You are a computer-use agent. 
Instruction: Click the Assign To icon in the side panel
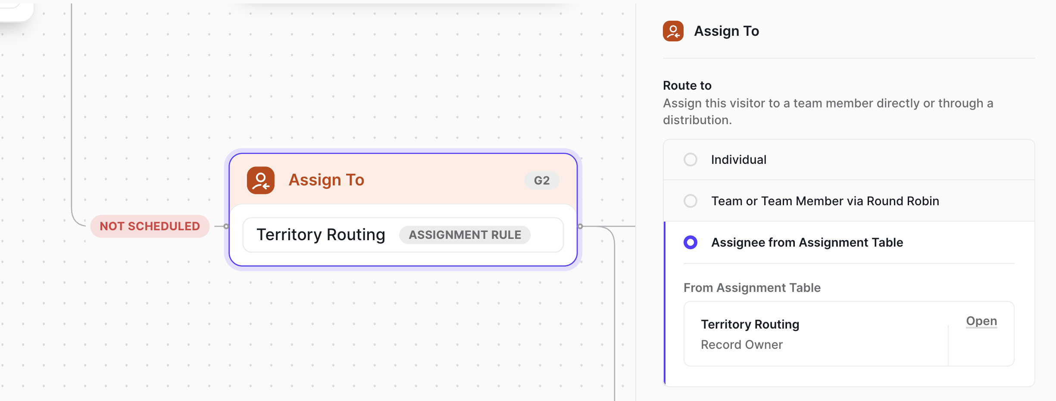pos(673,31)
